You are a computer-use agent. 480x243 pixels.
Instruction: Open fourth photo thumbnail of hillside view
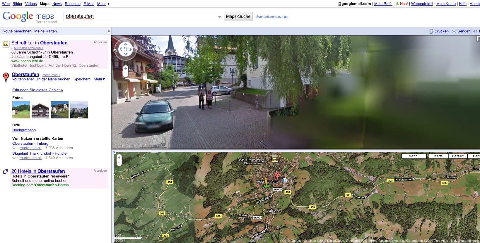tap(79, 110)
